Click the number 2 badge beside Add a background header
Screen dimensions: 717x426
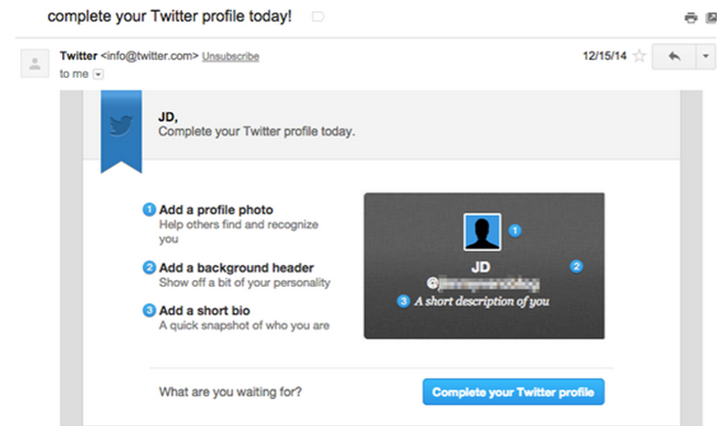150,268
